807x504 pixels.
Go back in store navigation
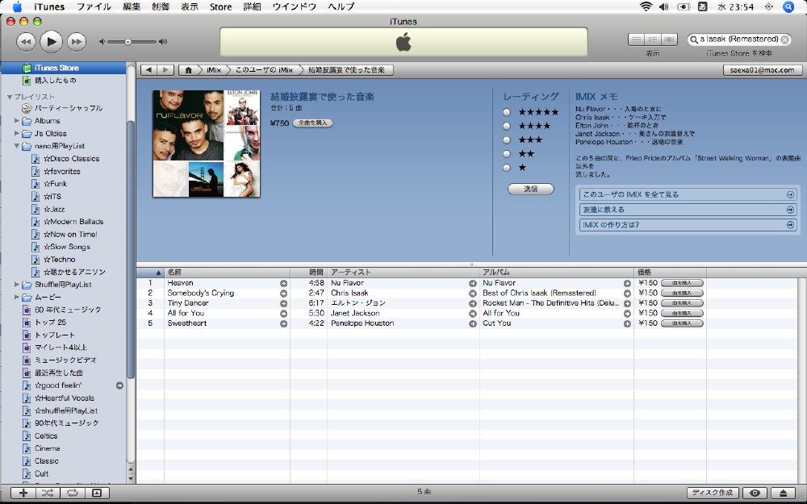click(148, 70)
